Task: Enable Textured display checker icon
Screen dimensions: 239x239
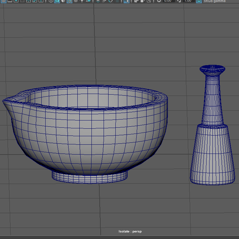Action: [76, 1]
